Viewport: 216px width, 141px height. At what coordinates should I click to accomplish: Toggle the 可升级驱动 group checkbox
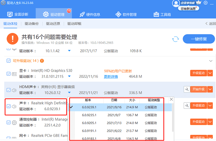pos(9,60)
